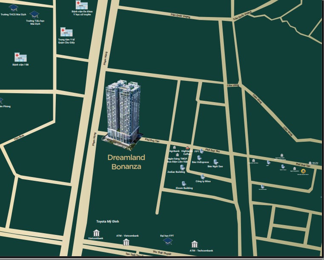Click the Trường THCS Mai Dịch graduation cap icon
Image resolution: width=324 pixels, height=260 pixels.
[x=13, y=8]
